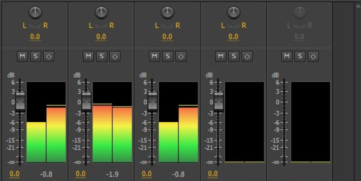Click the second track's level meter
The image size is (361, 181).
[112, 122]
